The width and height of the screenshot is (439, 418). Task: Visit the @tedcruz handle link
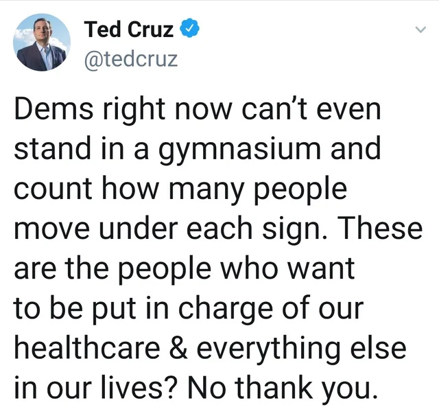[x=131, y=59]
